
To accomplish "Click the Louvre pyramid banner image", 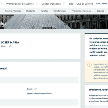I will 54,22.
